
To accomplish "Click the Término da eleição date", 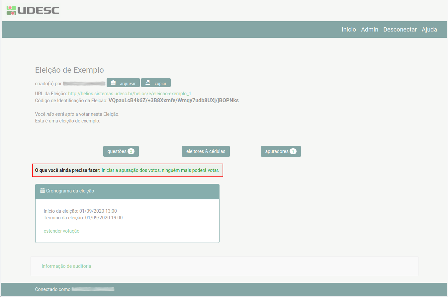I will coord(104,218).
